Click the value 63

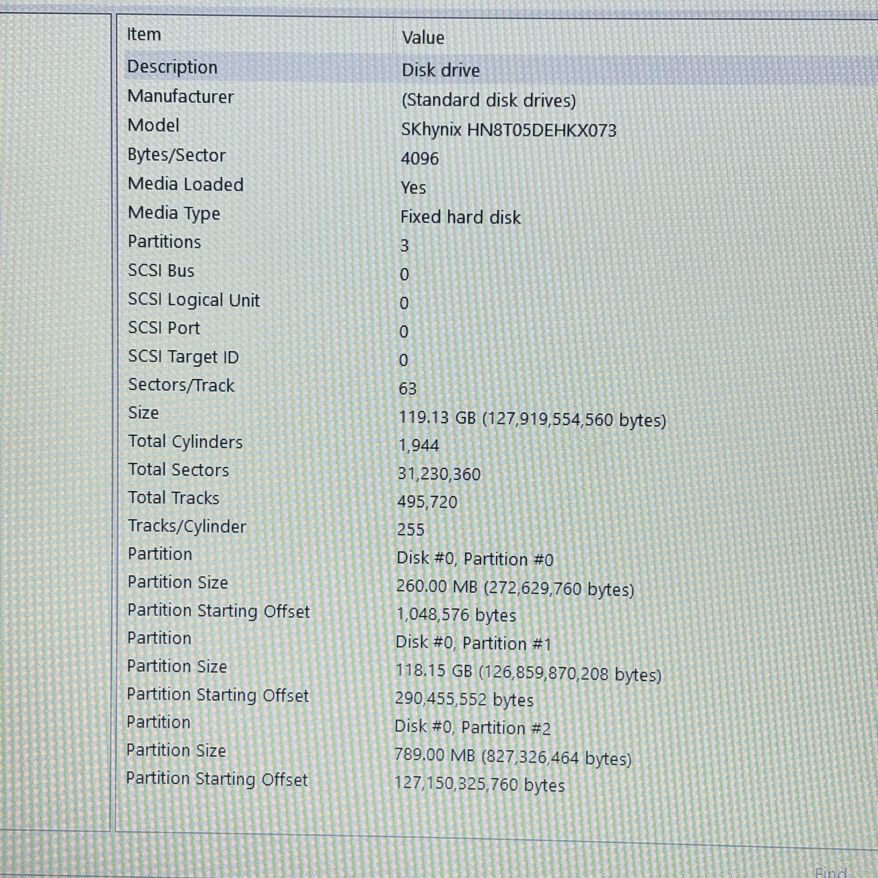pos(407,389)
